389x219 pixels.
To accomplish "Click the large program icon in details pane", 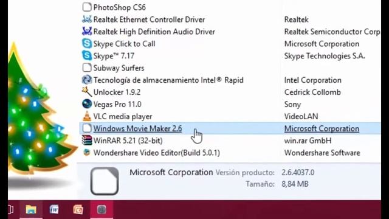I will 105,181.
